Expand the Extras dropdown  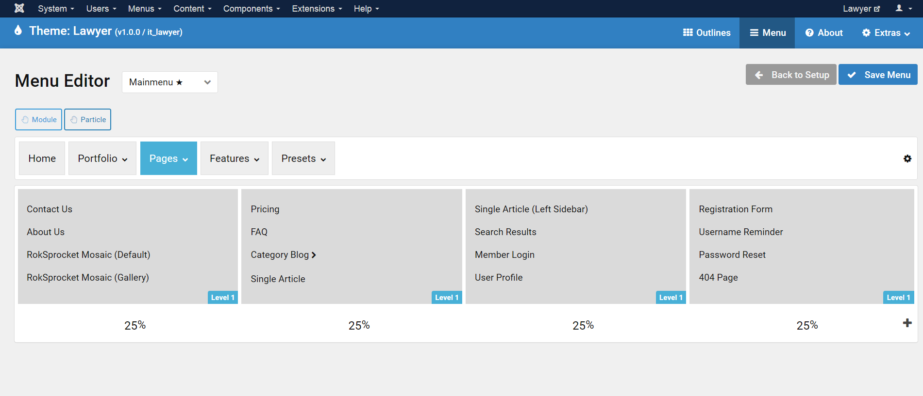coord(886,33)
